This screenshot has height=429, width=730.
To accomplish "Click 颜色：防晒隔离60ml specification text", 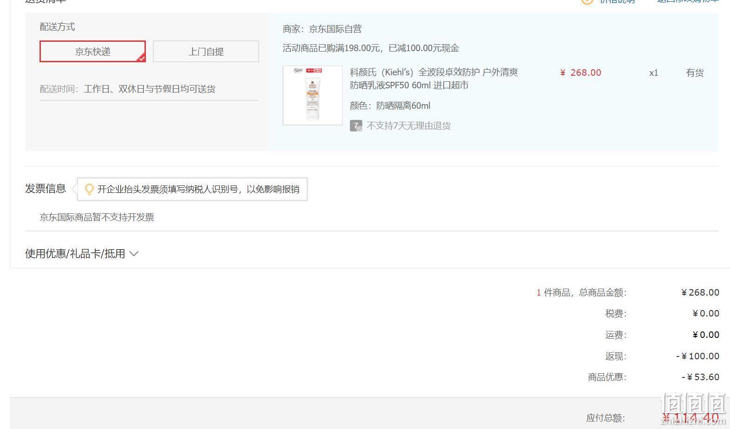I will 390,106.
